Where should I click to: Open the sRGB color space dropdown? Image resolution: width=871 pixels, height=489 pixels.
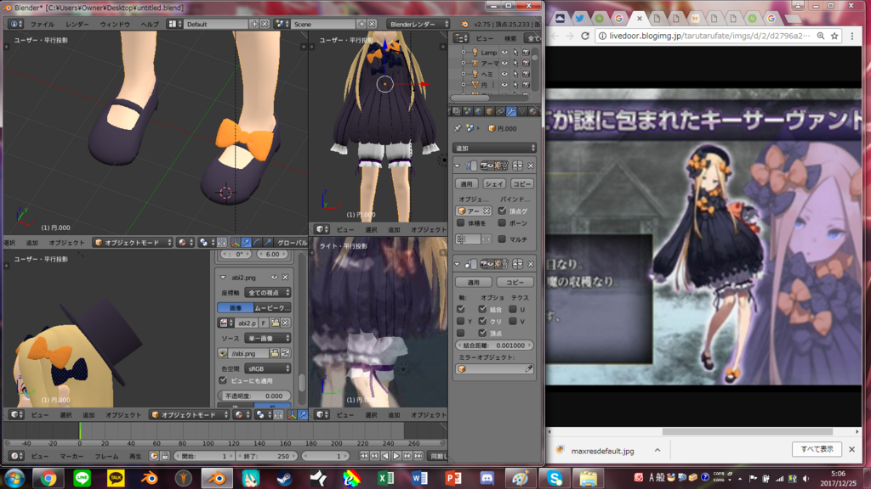(268, 368)
